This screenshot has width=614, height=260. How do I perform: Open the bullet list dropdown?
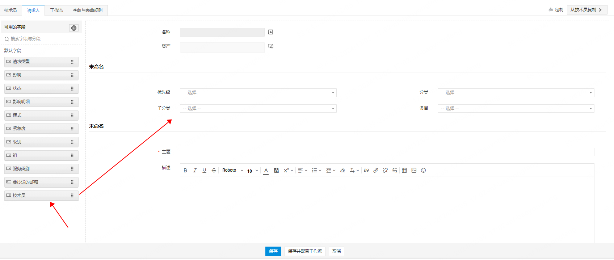point(317,171)
